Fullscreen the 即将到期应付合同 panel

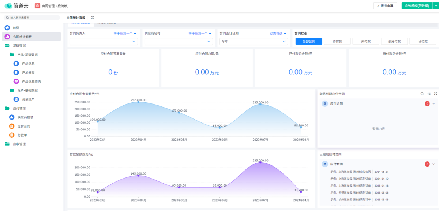pyautogui.click(x=435, y=94)
